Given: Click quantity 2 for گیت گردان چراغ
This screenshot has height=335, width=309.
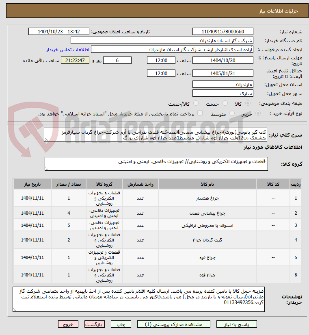Looking at the screenshot, I should (x=69, y=240).
